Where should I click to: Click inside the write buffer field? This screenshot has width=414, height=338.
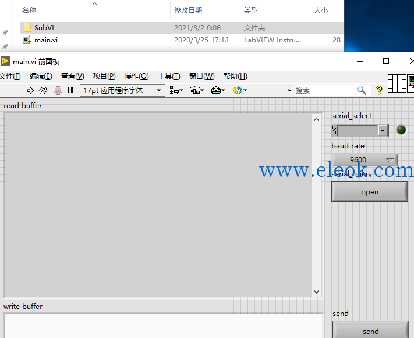(x=164, y=326)
